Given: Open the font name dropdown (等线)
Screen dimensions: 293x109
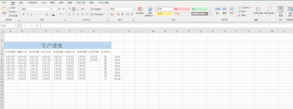Looking at the screenshot, I should 49,9.
